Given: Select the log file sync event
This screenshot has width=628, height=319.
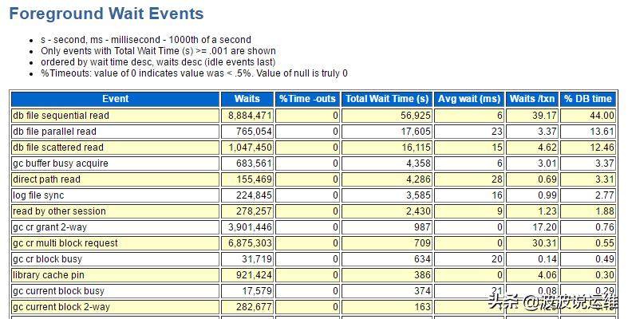Looking at the screenshot, I should [x=38, y=195].
